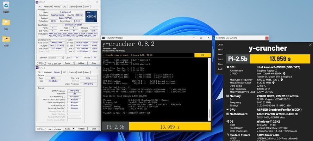Click the yellow RUN button in y-cruncher Wrapper
313x141 pixels.
coord(202,55)
